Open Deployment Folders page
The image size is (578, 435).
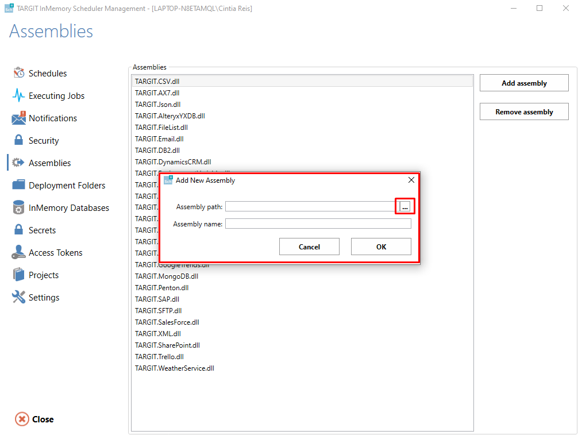pos(67,186)
